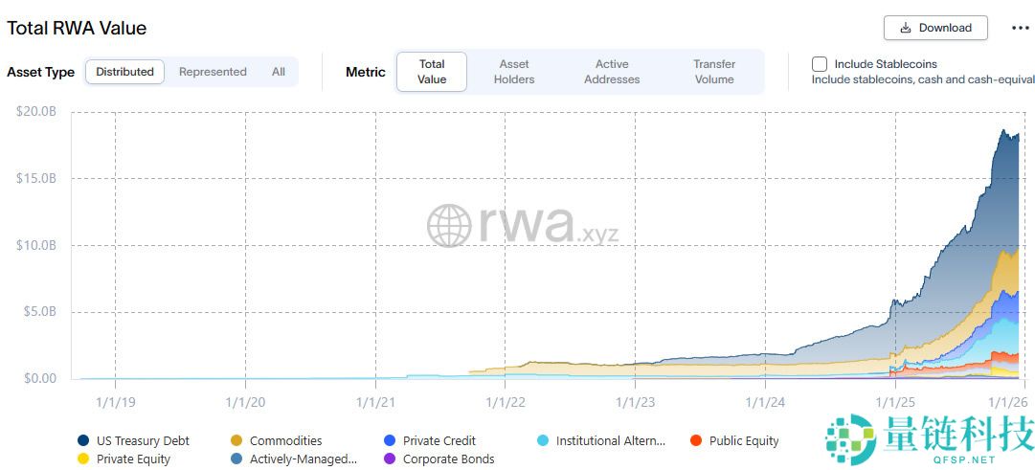Viewport: 1035px width, 470px height.
Task: Choose the All asset type option
Action: pyautogui.click(x=279, y=72)
